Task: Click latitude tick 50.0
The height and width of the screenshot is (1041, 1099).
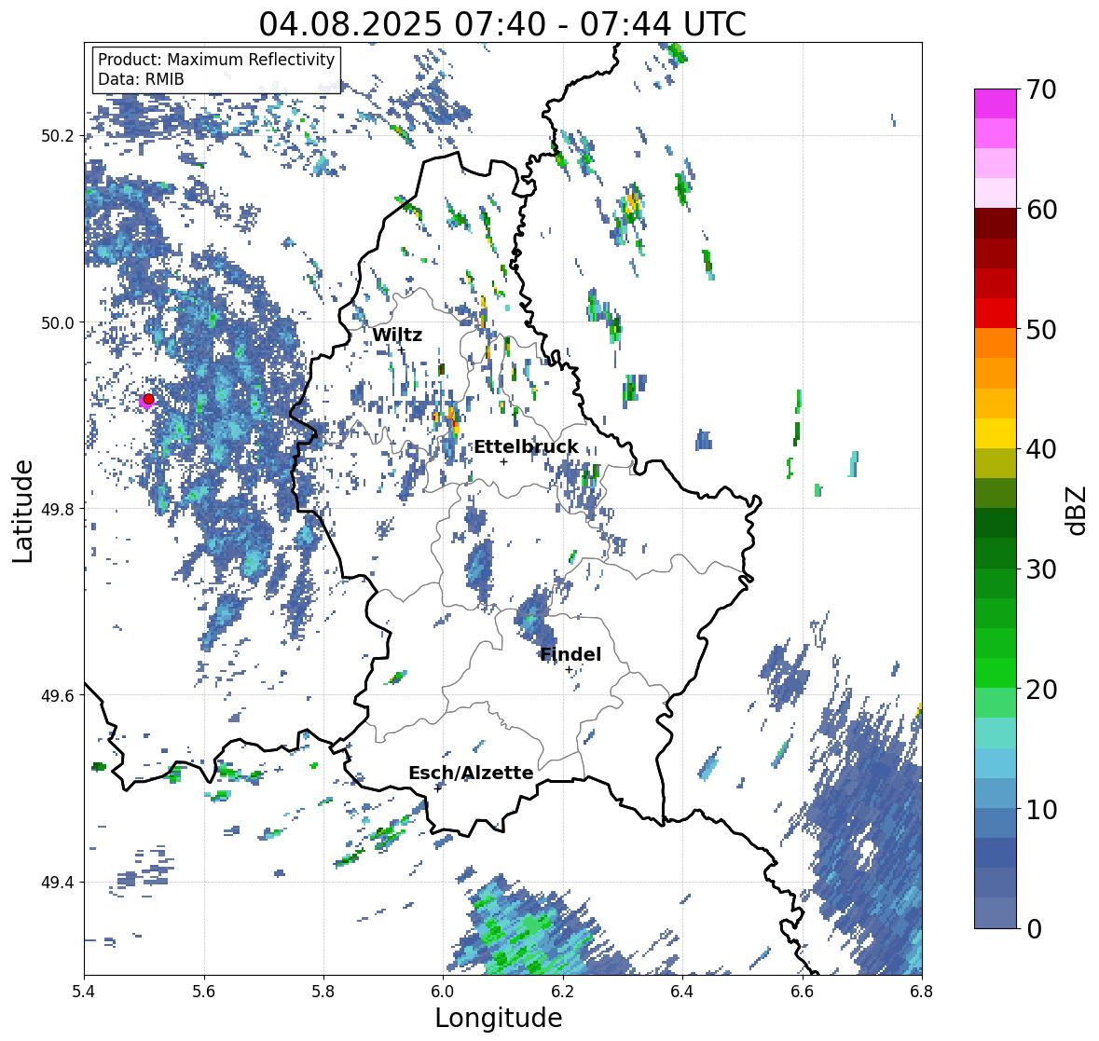Action: click(x=58, y=323)
